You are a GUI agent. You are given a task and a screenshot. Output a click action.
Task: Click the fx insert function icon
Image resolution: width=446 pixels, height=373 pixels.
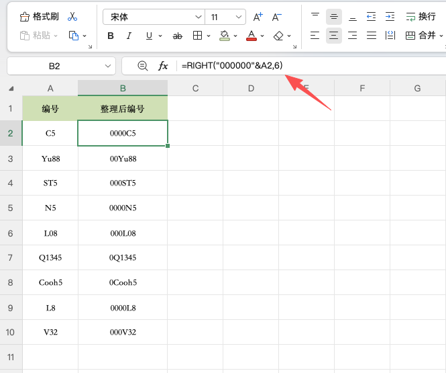click(163, 66)
